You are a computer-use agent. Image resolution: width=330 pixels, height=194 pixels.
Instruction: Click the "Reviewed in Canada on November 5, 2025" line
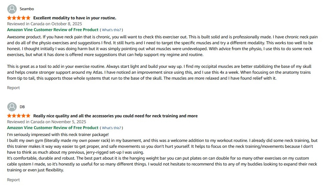(x=46, y=122)
